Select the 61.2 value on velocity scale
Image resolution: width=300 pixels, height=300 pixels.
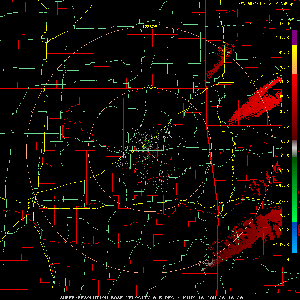click(284, 82)
